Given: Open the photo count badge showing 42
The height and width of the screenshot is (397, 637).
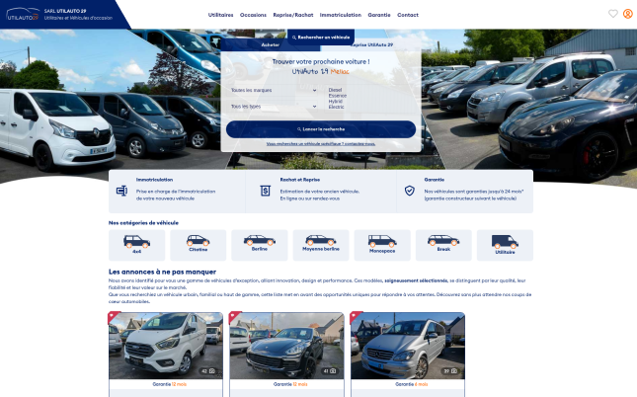Looking at the screenshot, I should click(x=208, y=371).
